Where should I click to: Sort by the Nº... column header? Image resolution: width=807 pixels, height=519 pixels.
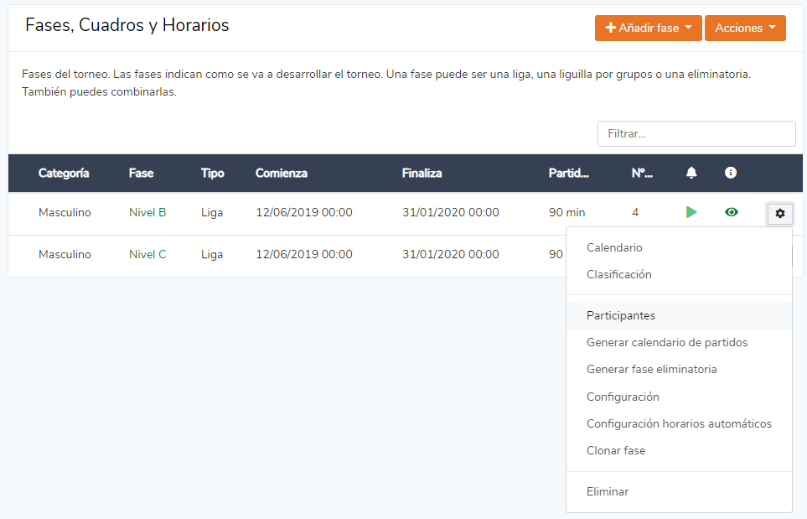click(642, 173)
